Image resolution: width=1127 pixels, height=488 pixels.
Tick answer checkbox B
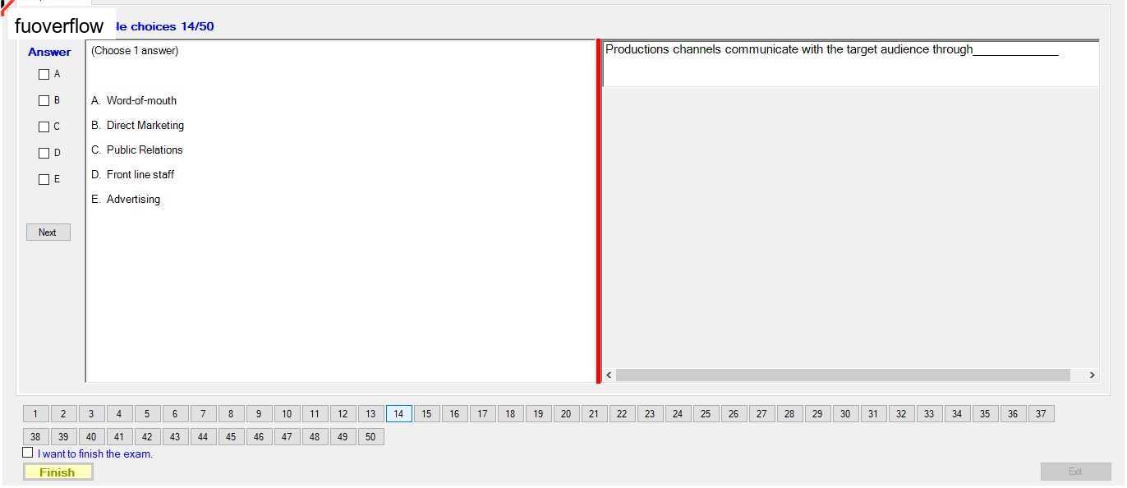[44, 100]
